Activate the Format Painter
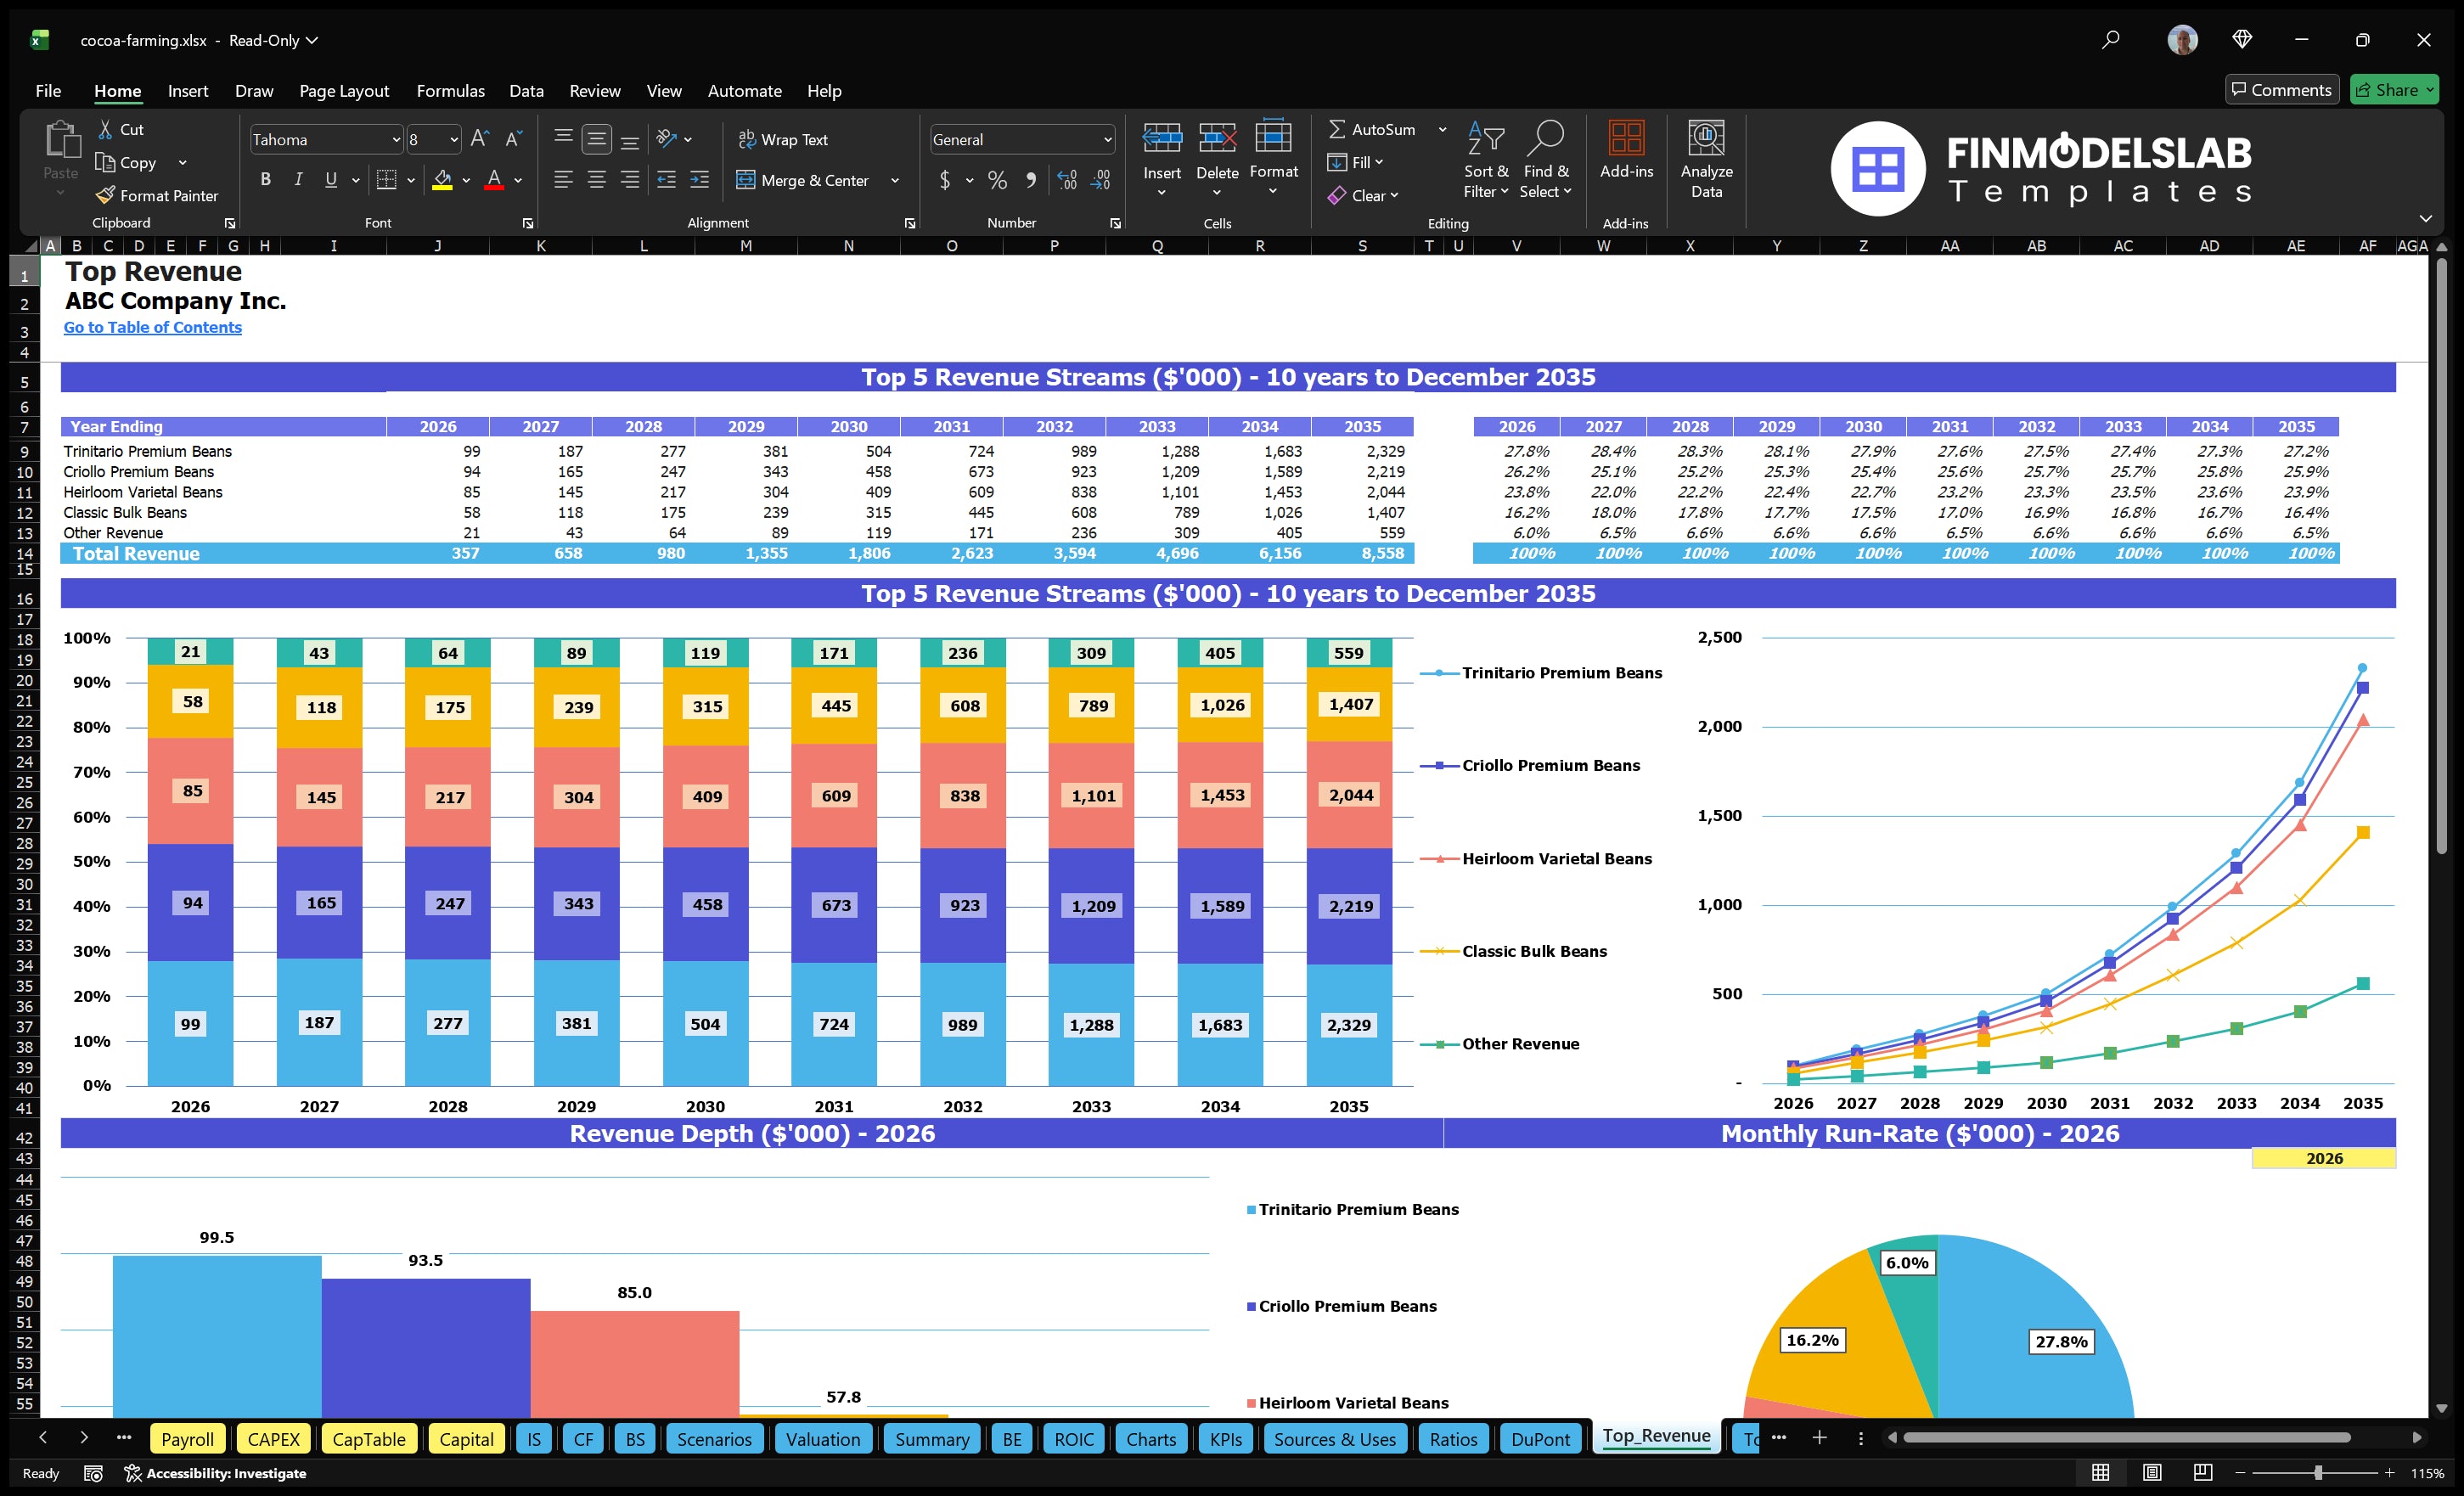This screenshot has height=1496, width=2464. [157, 195]
